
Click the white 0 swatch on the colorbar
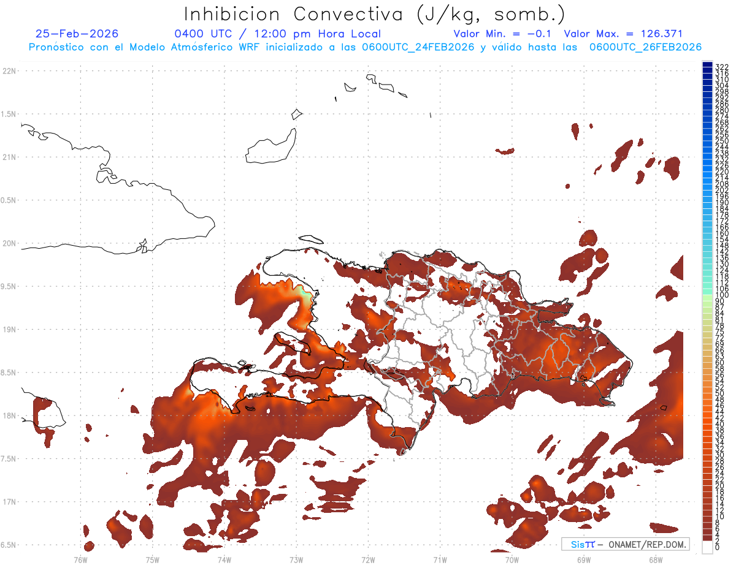coord(707,548)
